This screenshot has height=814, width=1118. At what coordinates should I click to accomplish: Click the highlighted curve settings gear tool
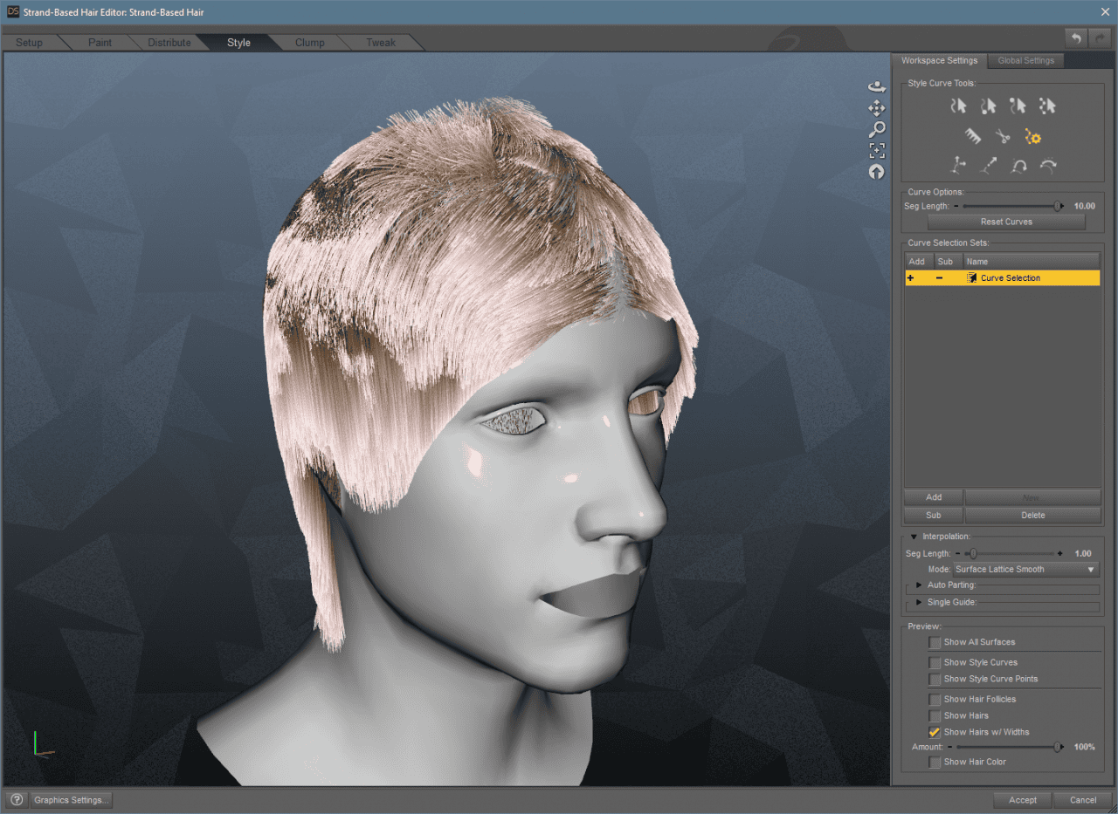[x=1032, y=136]
